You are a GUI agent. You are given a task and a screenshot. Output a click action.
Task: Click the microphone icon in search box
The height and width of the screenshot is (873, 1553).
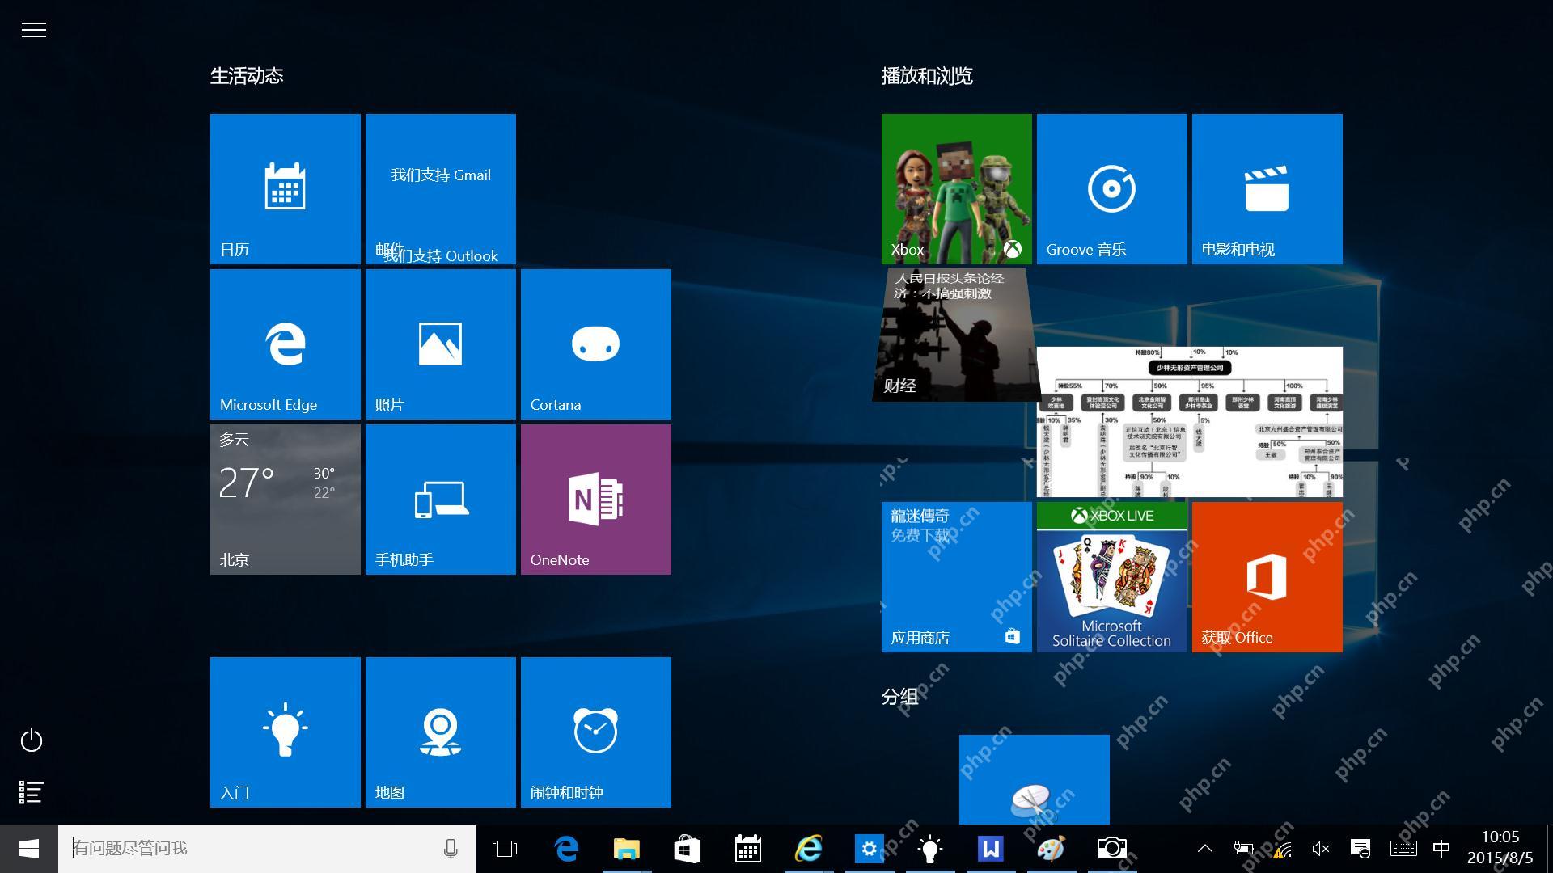451,849
